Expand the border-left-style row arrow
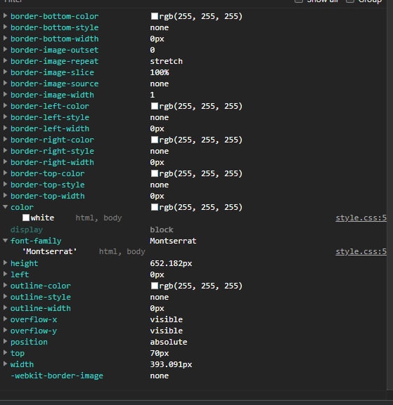Screen dimensions: 393x405 tap(5, 117)
